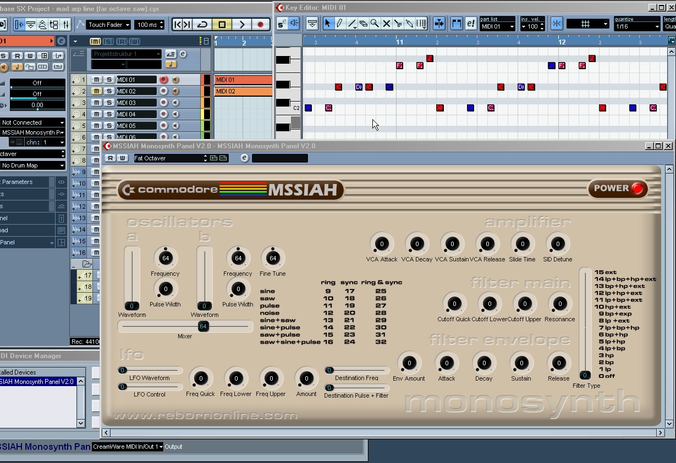The image size is (676, 463).
Task: Open the CreamWare MIDI In/Out 1 output dropdown
Action: tap(128, 447)
